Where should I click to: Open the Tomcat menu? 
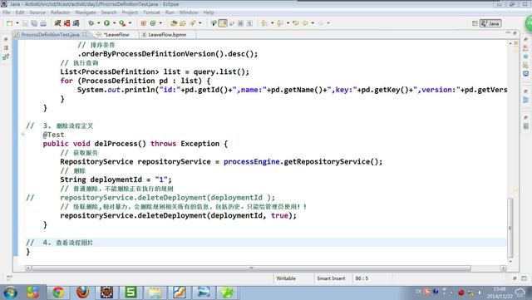[x=151, y=12]
